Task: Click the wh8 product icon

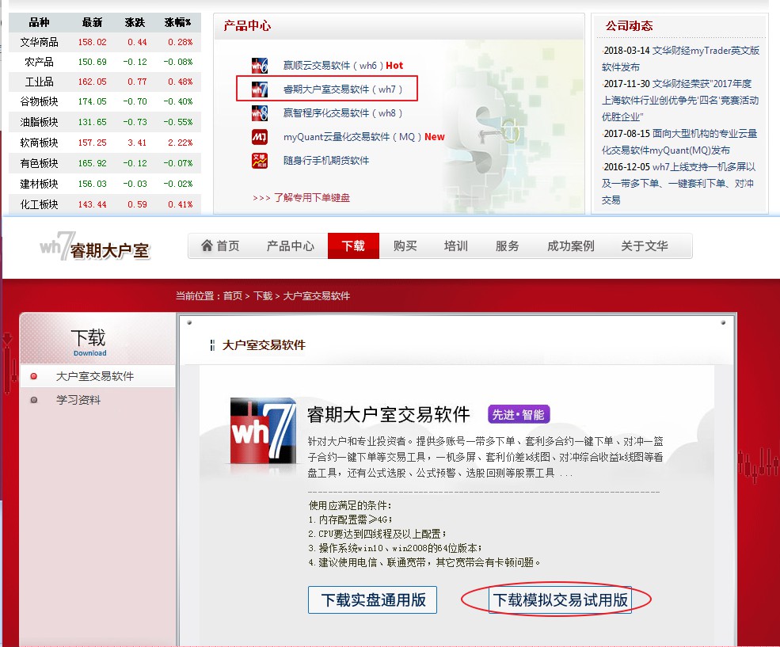Action: 260,113
